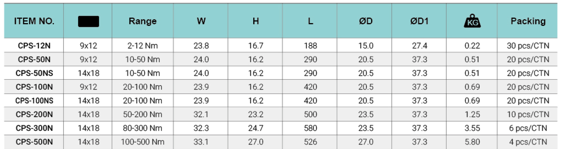Select item CPS-12N
The image size is (561, 149).
pos(34,46)
